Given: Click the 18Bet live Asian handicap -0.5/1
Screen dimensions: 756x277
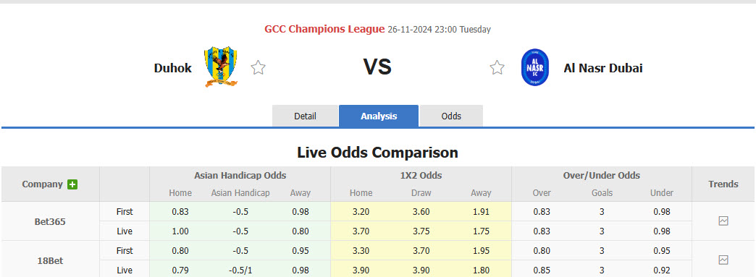Looking at the screenshot, I should point(240,270).
